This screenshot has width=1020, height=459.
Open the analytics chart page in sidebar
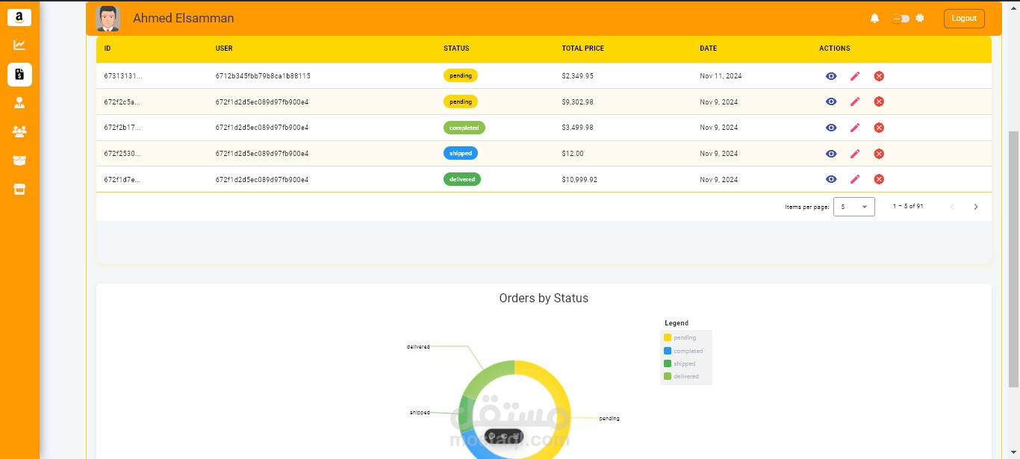coord(19,46)
